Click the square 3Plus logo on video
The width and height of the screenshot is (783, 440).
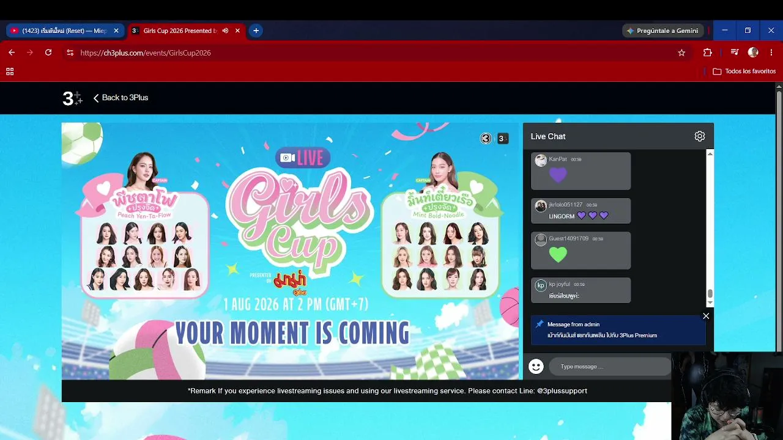pos(502,139)
